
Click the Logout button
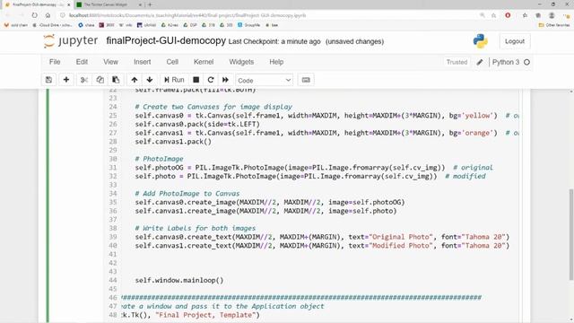click(x=515, y=41)
